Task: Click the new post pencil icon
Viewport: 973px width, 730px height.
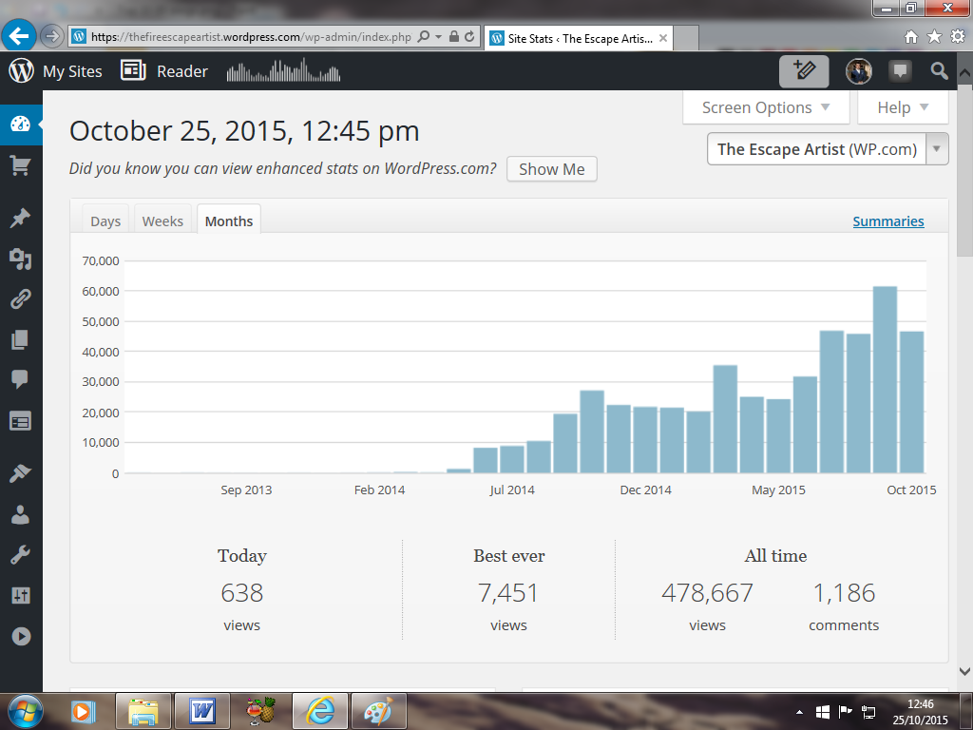Action: pos(804,71)
